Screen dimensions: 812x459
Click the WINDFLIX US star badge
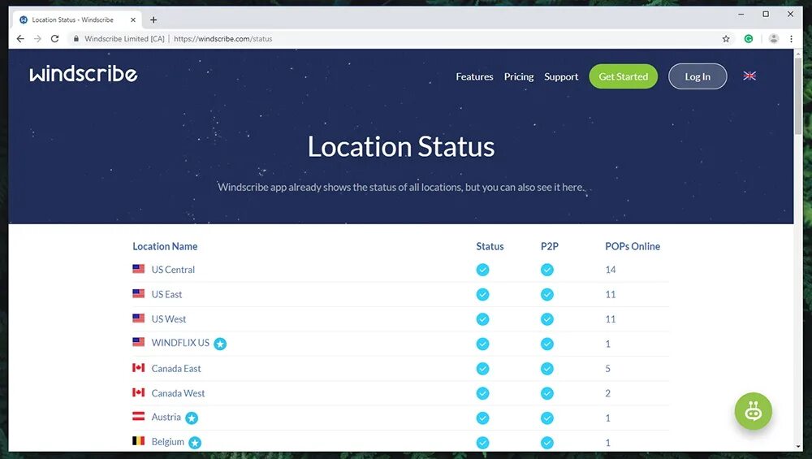tap(220, 344)
